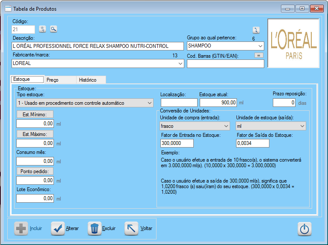Minimize the Tabela de Produtos window
Viewport: 328px width, 245px height.
point(288,9)
